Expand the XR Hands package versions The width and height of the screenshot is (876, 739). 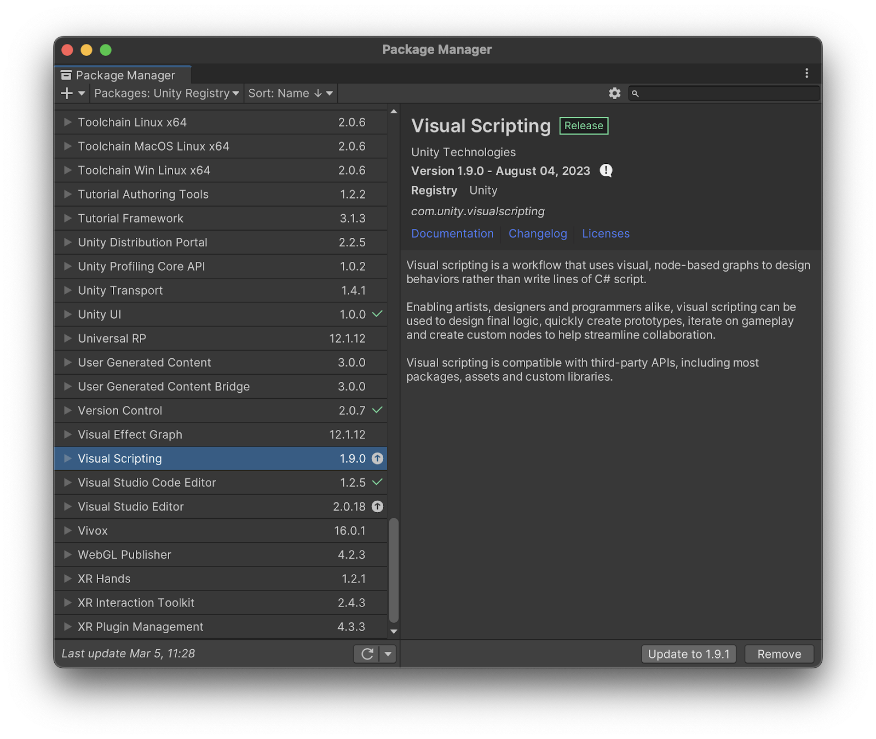tap(68, 578)
